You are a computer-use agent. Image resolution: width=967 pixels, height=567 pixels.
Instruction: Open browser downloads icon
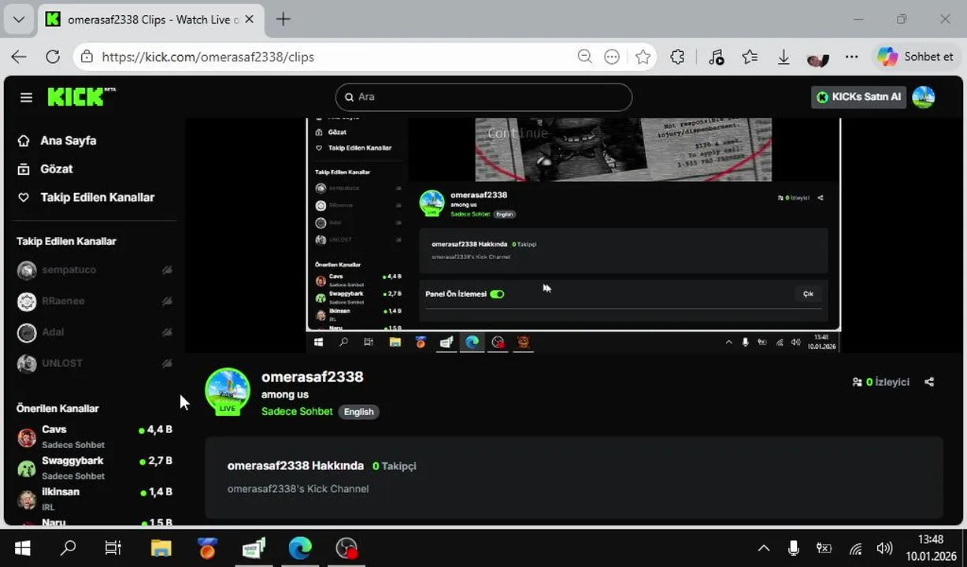[784, 57]
